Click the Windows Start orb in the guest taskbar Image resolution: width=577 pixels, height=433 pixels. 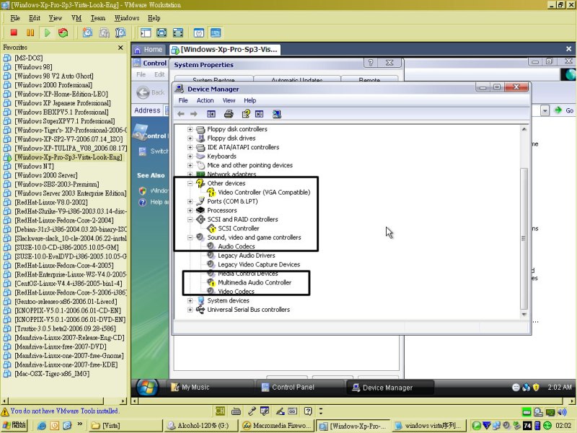[x=148, y=388]
